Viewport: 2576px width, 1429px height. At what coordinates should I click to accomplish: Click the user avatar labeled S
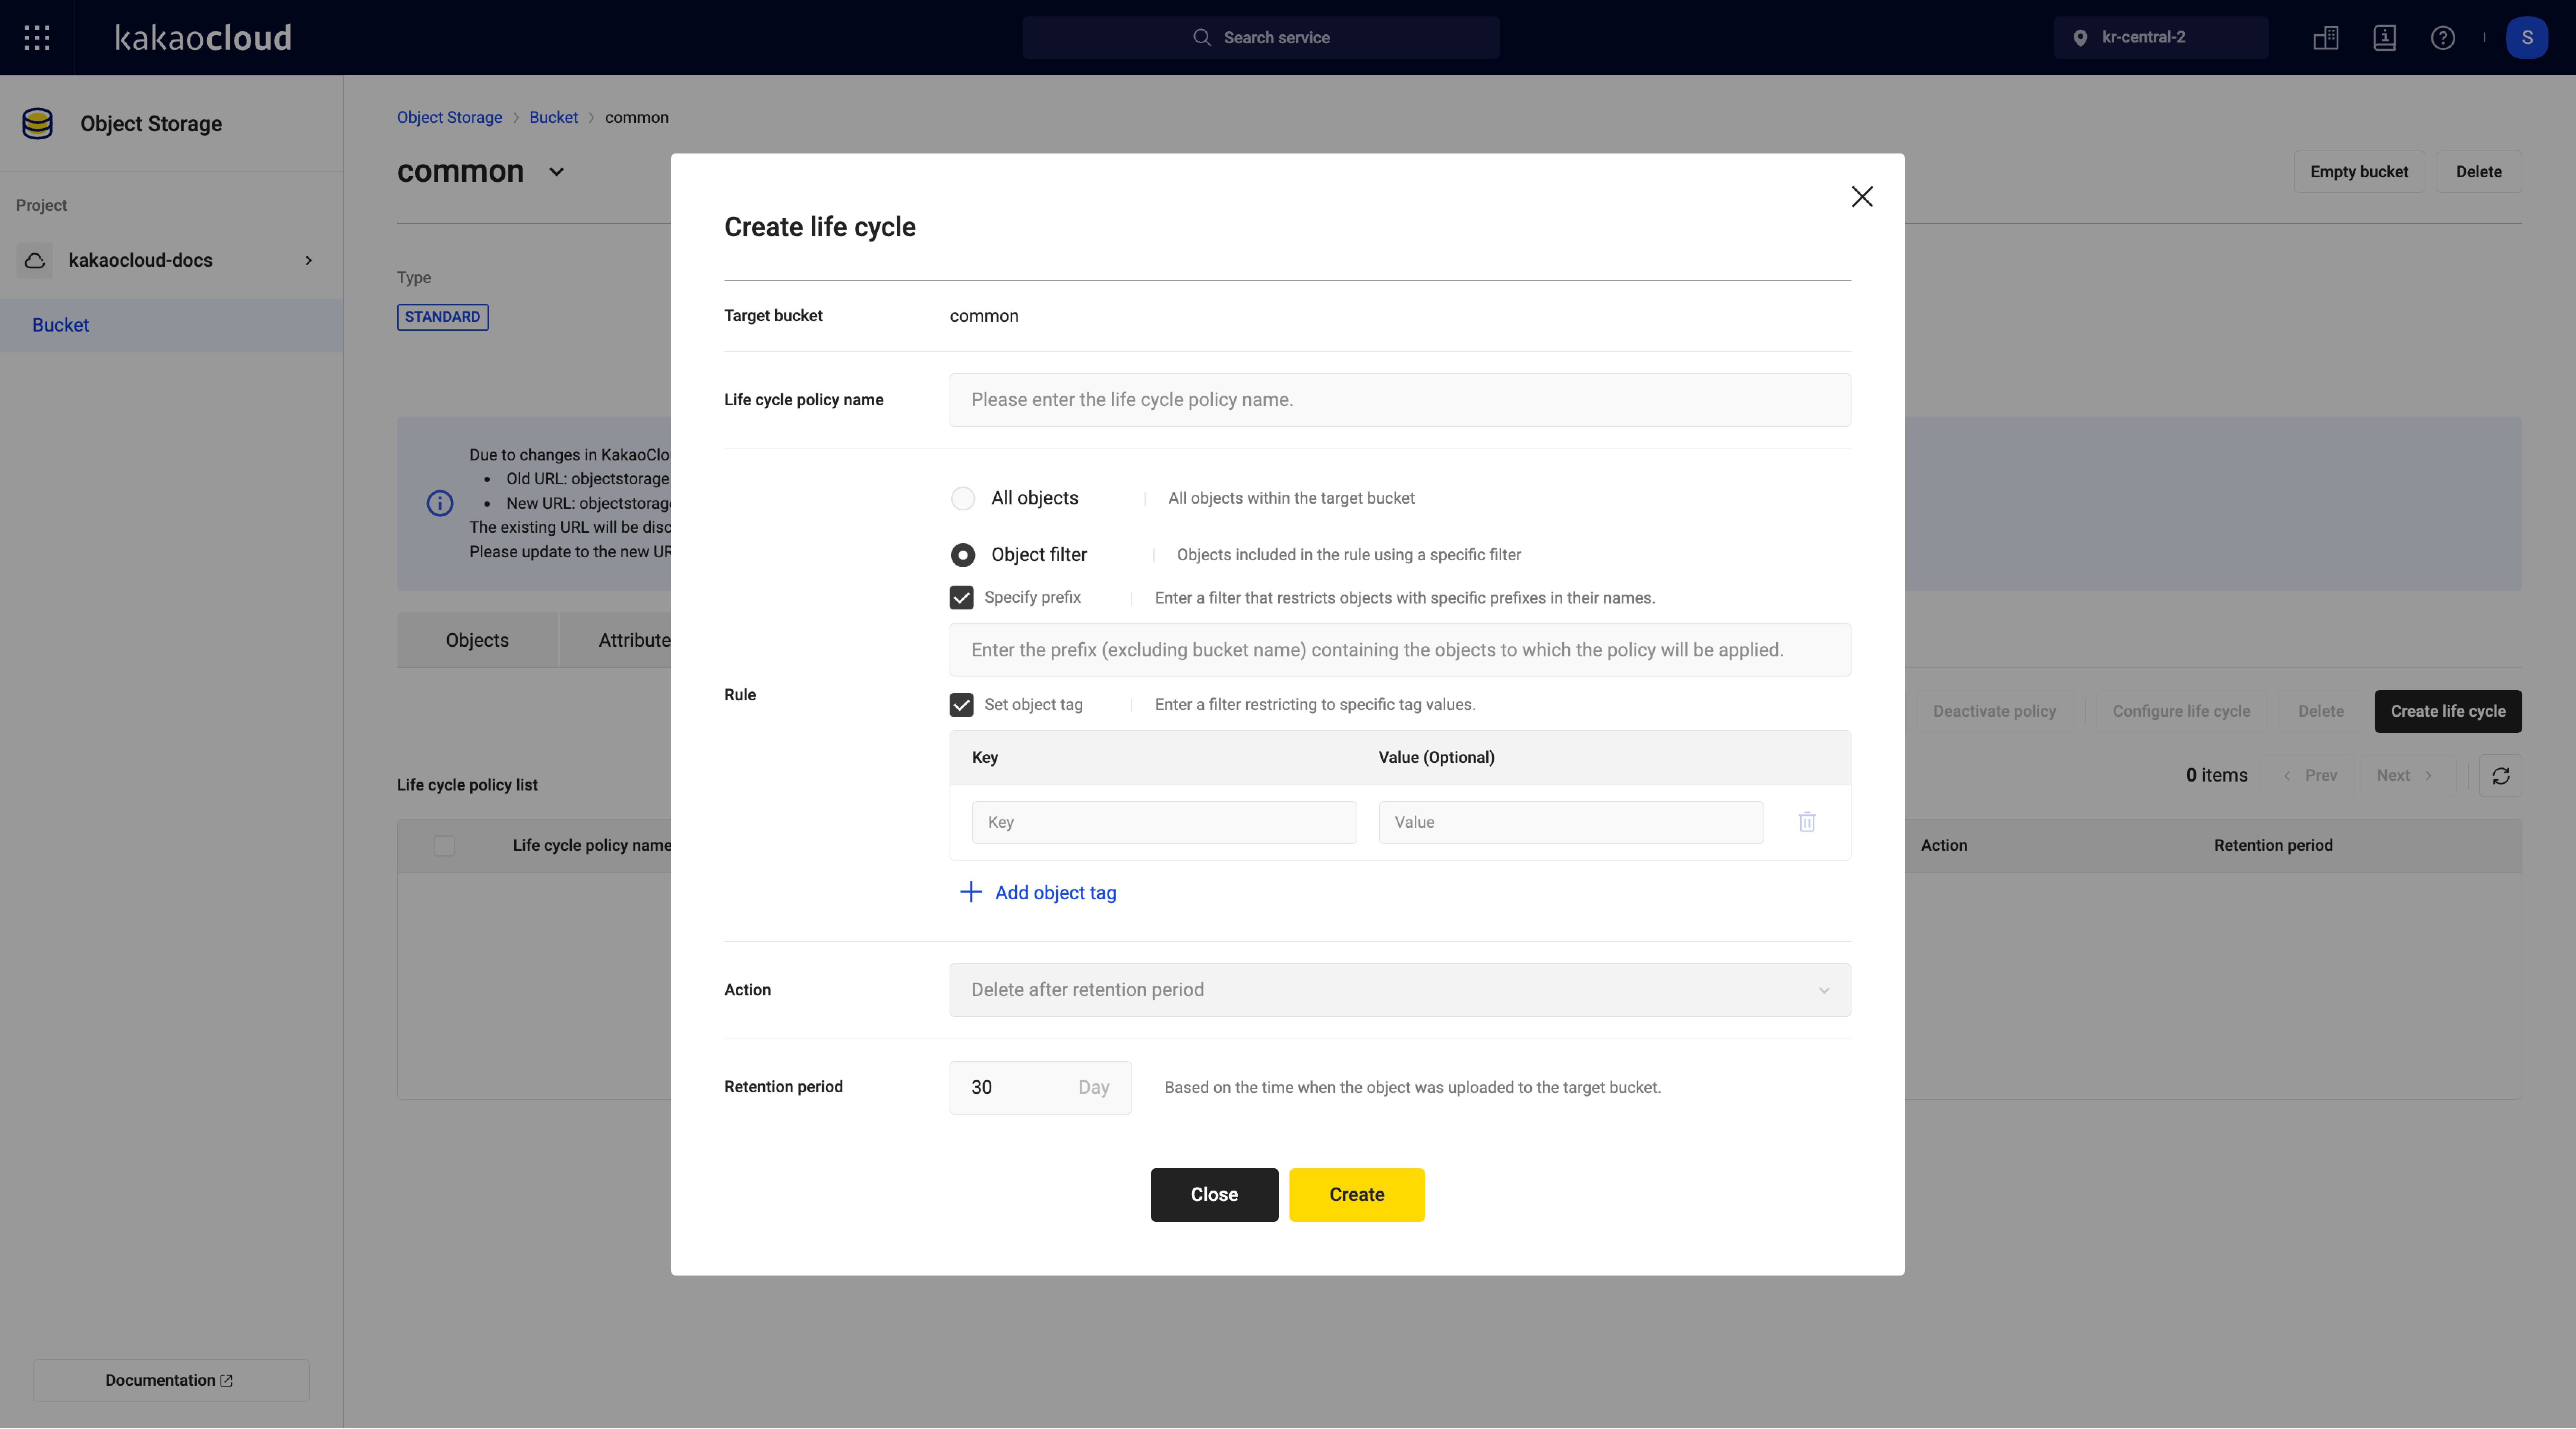[x=2527, y=37]
